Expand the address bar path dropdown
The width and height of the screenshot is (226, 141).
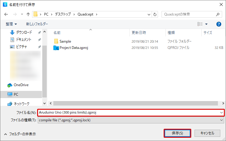point(149,14)
